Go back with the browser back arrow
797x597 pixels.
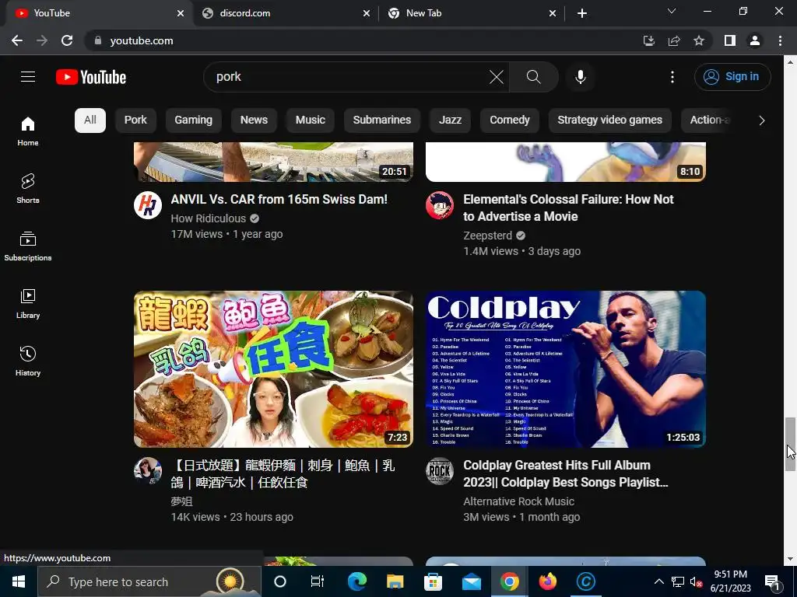click(x=17, y=40)
